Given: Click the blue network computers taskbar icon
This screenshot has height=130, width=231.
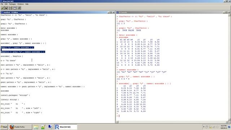Looking at the screenshot, I should point(50,127).
